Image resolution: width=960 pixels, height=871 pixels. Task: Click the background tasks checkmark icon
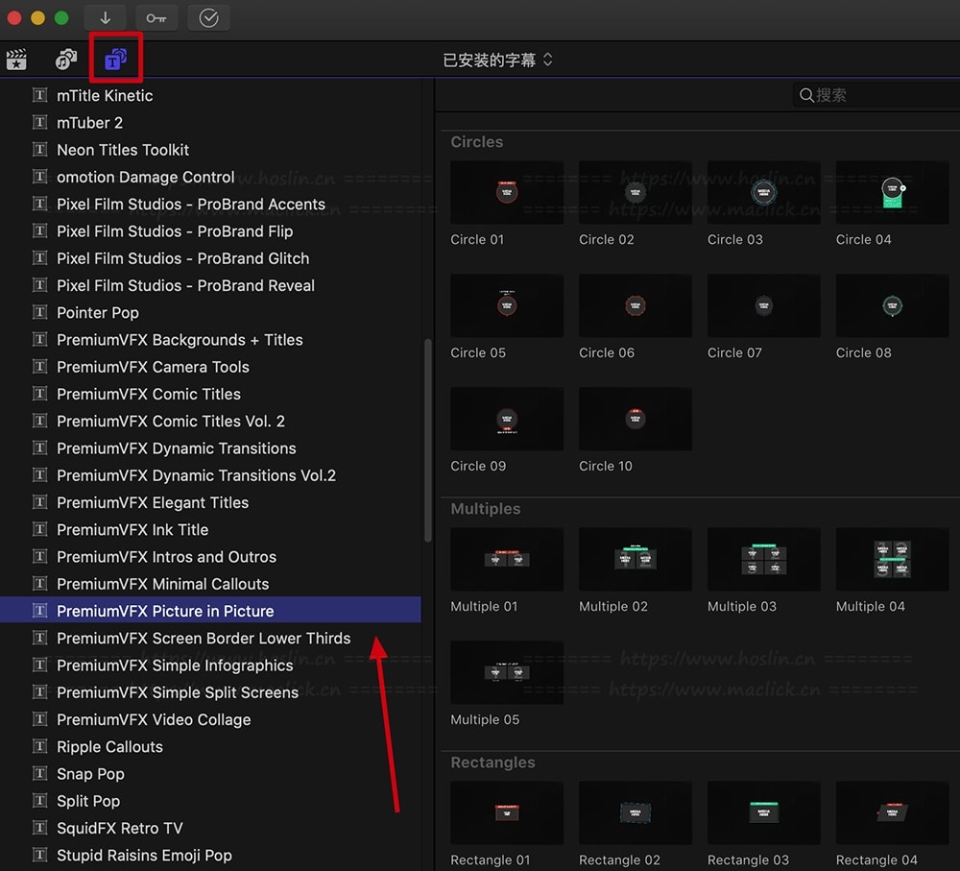click(208, 17)
